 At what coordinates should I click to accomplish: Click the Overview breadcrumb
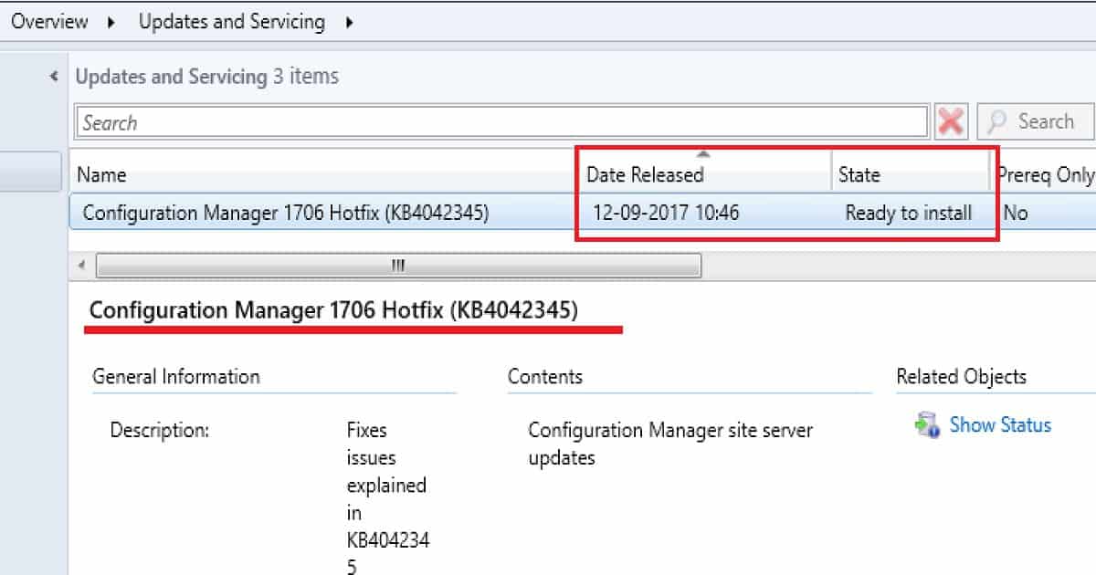[49, 21]
